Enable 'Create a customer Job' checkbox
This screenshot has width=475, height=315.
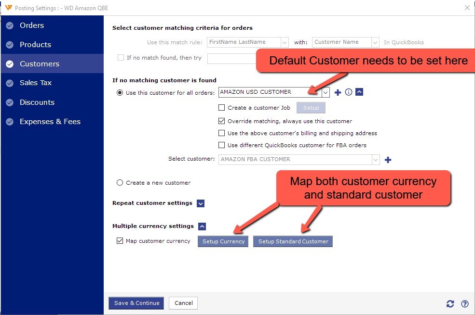click(x=221, y=108)
